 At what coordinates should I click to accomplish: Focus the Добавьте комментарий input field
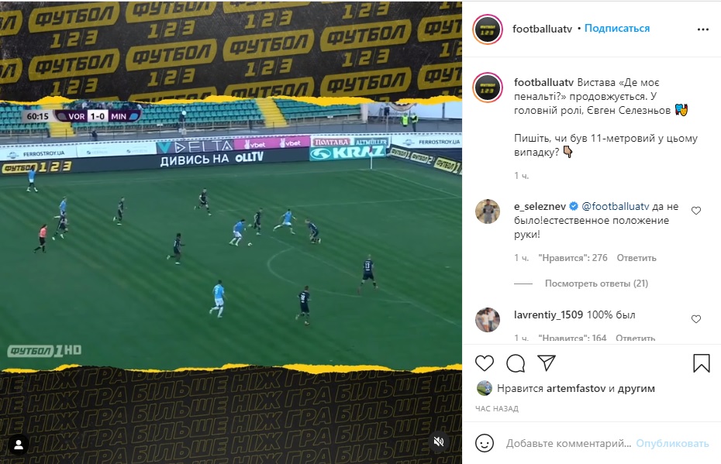pos(568,443)
